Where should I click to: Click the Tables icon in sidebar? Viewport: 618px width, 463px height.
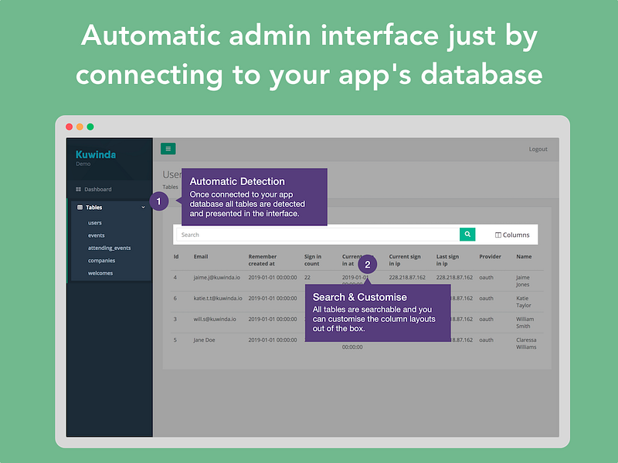80,207
